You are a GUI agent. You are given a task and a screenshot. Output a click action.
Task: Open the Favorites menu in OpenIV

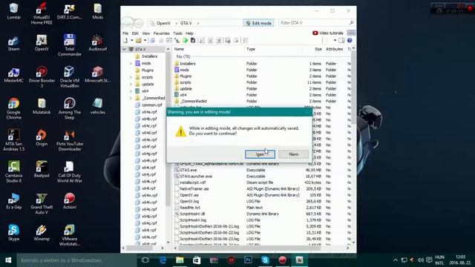pyautogui.click(x=162, y=33)
